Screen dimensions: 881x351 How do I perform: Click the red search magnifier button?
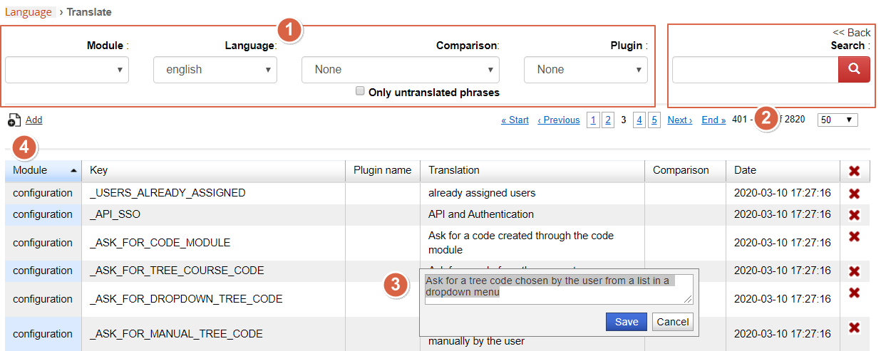[854, 70]
